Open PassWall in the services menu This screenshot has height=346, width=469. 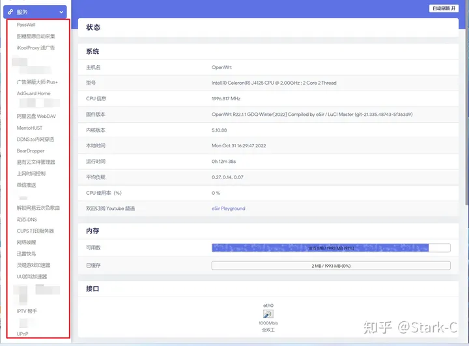pyautogui.click(x=26, y=25)
